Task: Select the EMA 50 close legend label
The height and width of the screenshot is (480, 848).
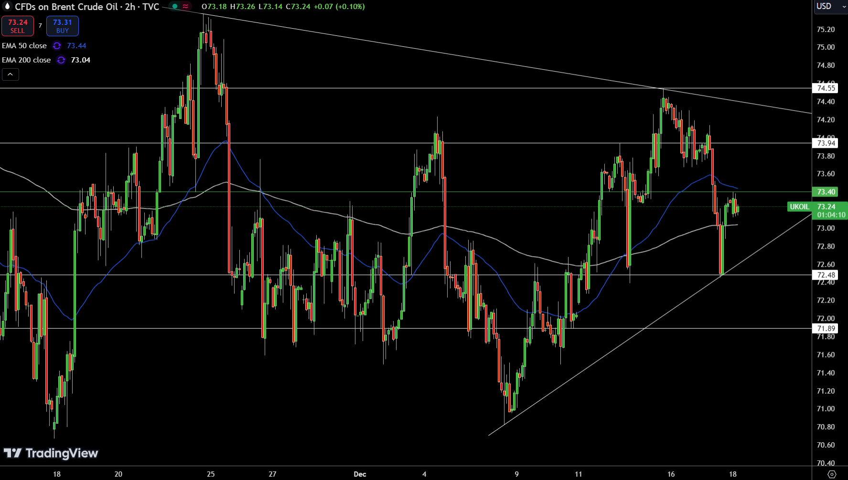Action: [24, 46]
